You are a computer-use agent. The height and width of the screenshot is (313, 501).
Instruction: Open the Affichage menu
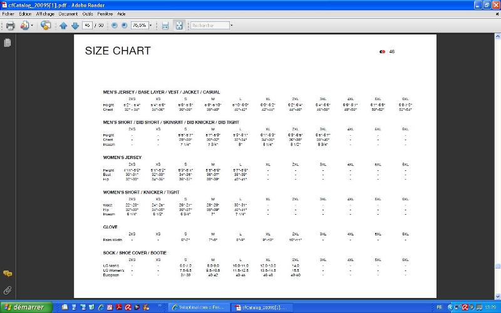[x=44, y=13]
